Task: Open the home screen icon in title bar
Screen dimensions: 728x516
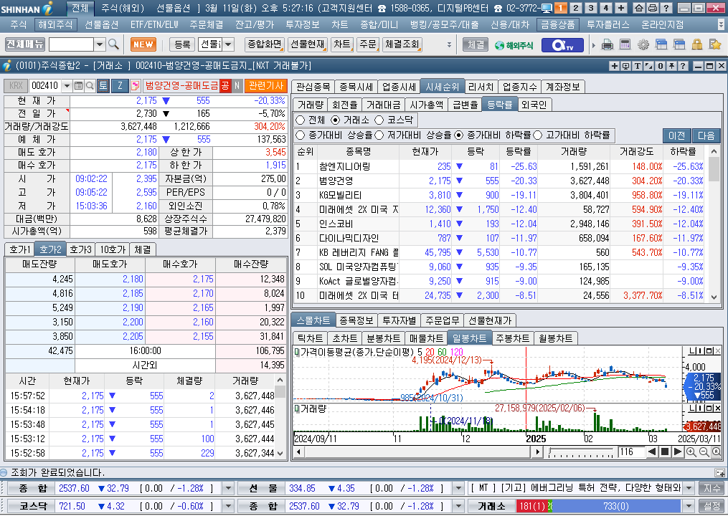Action: pyautogui.click(x=639, y=8)
